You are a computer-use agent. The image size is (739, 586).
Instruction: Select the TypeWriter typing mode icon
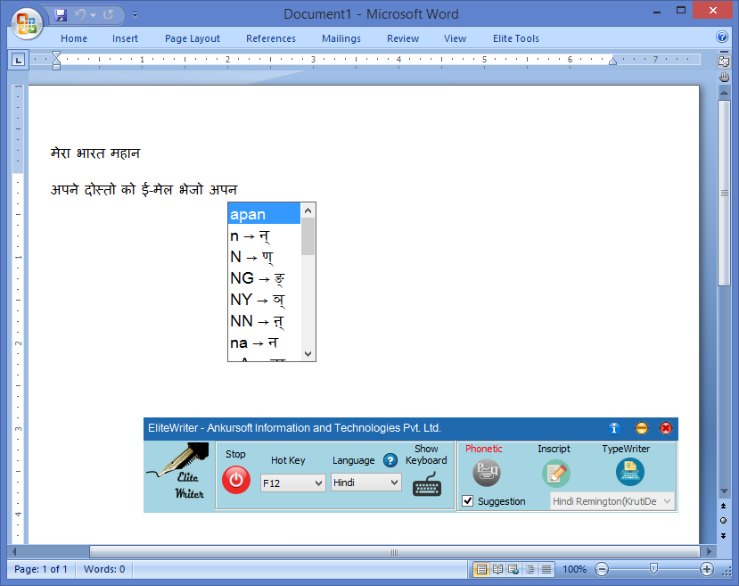[x=629, y=472]
